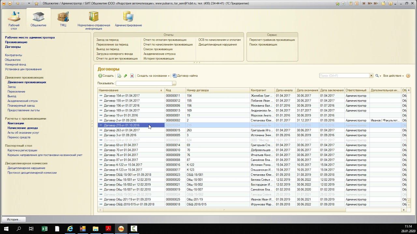Open Excel from the Windows taskbar

click(44, 229)
